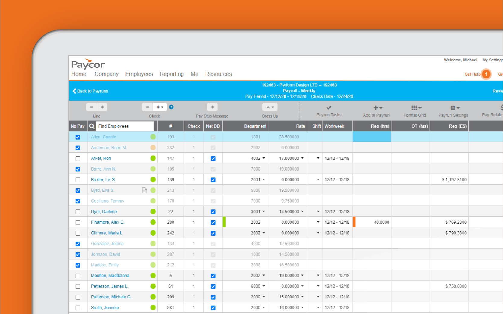Toggle Net DD for Dyer, Darlene
Viewport: 503px width, 314px height.
coord(213,212)
